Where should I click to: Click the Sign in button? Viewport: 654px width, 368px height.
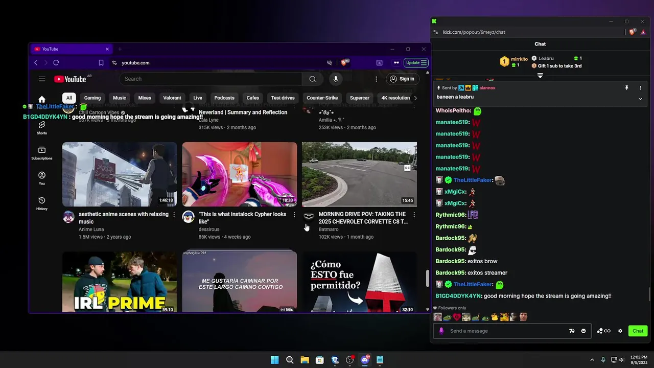tap(402, 79)
